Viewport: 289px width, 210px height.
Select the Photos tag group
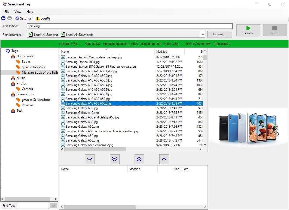(x=22, y=83)
